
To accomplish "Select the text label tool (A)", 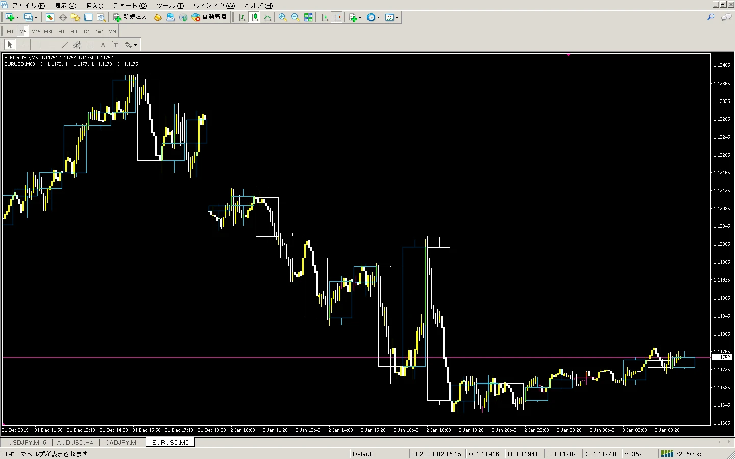I will [103, 45].
